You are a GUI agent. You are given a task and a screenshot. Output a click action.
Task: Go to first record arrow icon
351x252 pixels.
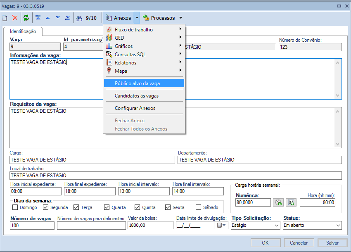38,18
